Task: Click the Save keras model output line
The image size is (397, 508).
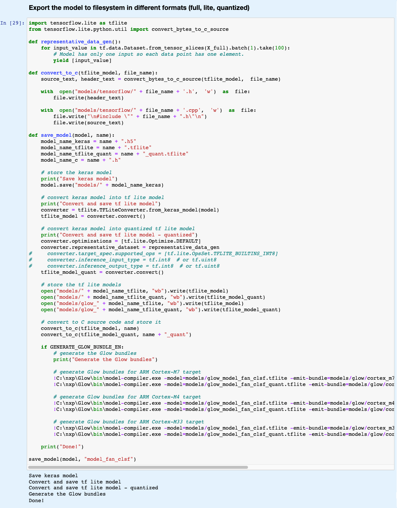Action: [x=53, y=475]
